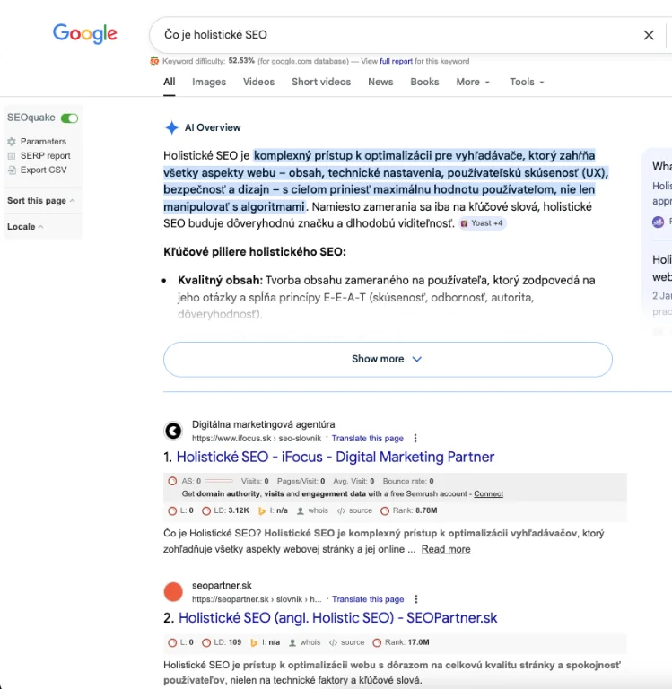This screenshot has height=689, width=672.
Task: View source icon in SEOPartner SEOquake bar
Action: tap(341, 642)
